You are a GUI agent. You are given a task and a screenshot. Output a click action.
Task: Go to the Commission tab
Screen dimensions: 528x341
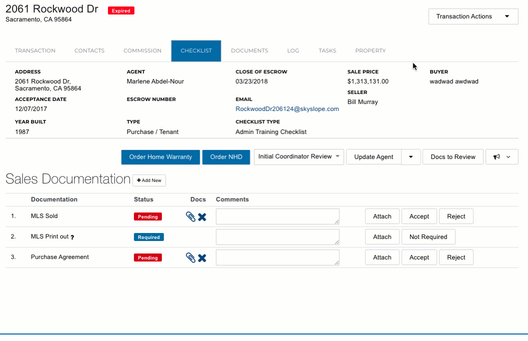pyautogui.click(x=142, y=50)
